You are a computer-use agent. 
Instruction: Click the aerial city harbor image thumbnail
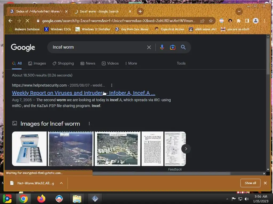coord(118,149)
